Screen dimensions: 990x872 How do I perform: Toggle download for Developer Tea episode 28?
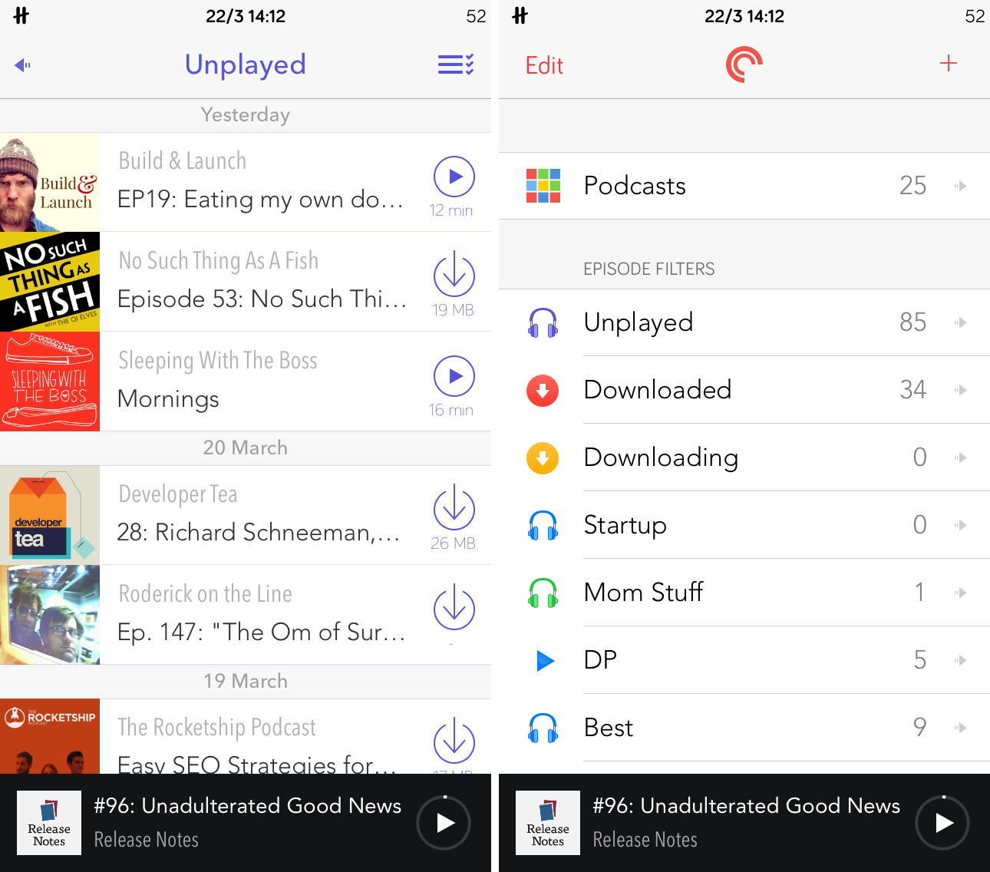click(454, 509)
